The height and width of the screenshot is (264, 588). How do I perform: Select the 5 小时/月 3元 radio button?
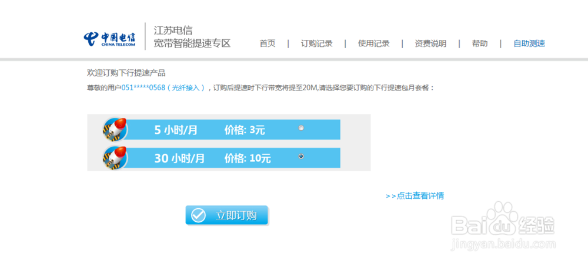(300, 128)
